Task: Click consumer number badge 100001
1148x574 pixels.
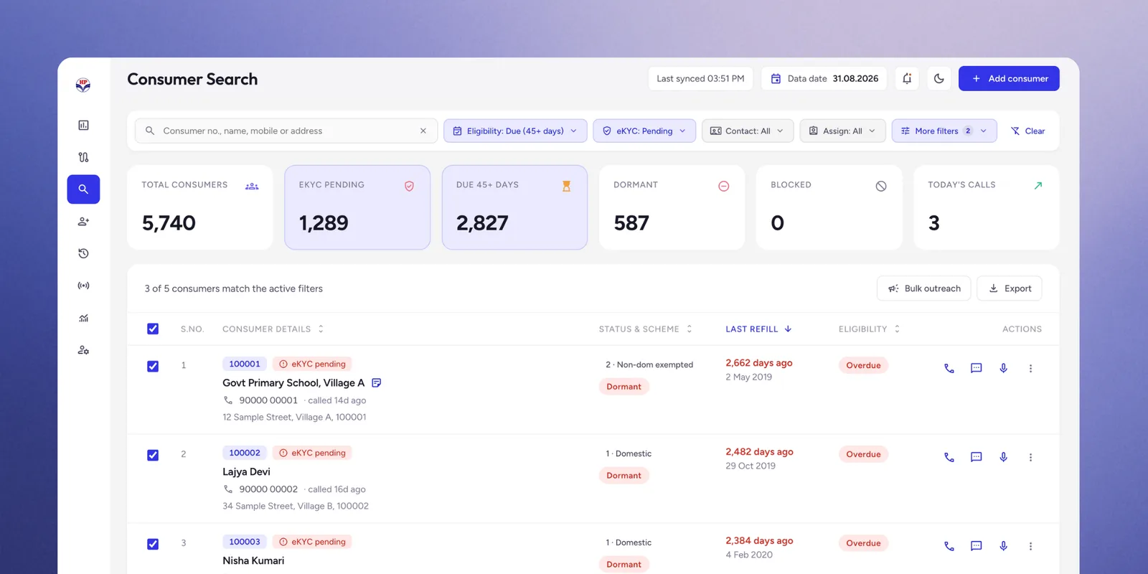Action: 245,364
